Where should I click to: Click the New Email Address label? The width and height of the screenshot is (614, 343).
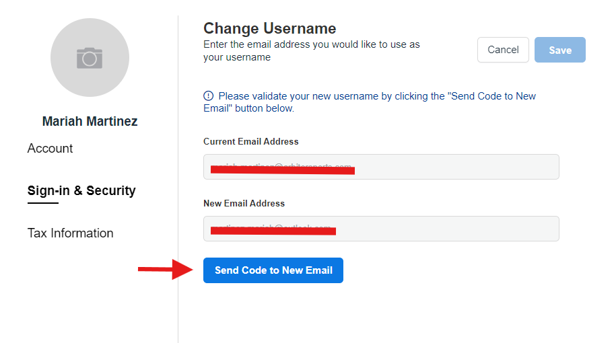pyautogui.click(x=244, y=203)
